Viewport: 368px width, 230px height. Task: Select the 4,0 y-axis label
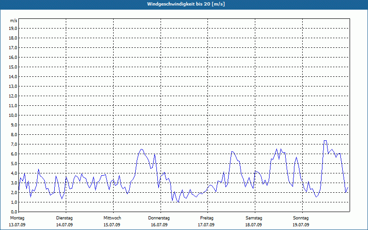point(14,173)
